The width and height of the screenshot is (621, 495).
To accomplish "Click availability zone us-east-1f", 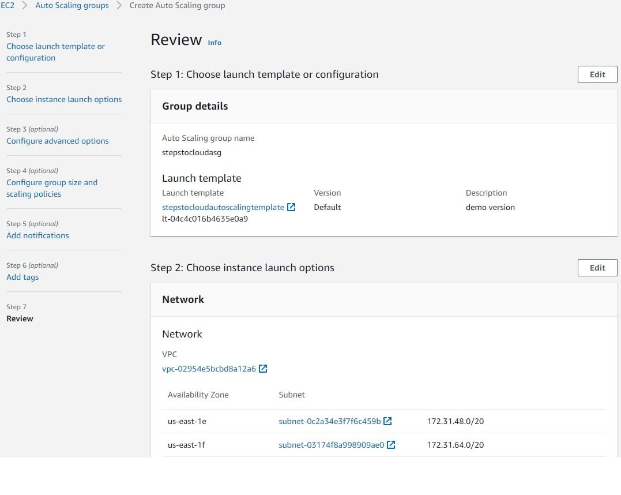I will coord(187,445).
